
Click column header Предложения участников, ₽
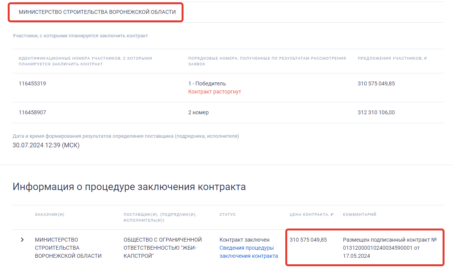coord(392,58)
